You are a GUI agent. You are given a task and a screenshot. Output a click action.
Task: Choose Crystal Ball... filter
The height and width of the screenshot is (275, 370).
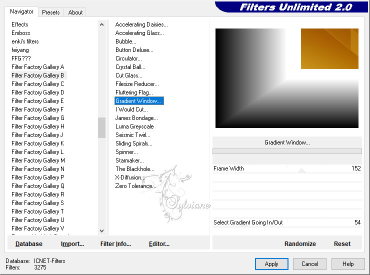click(130, 67)
